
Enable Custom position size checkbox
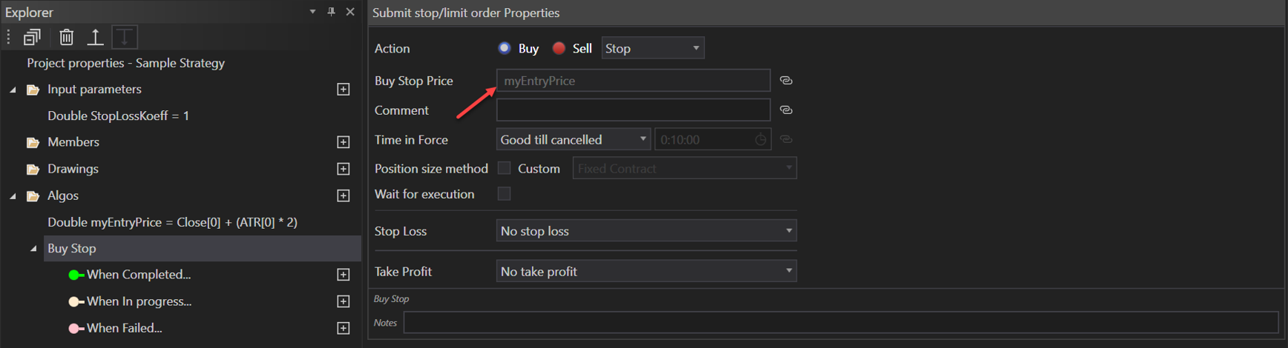pos(505,169)
